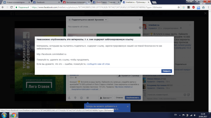Switch to the Новые комментарии tab
The width and height of the screenshot is (211, 118).
tap(16, 2)
